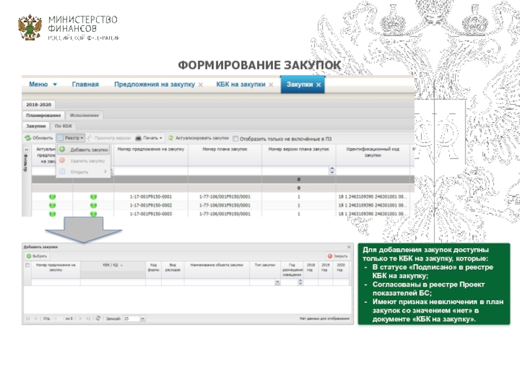Click the identification code in row 1-17-001F9150-0001
This screenshot has height=390, width=520.
point(372,197)
